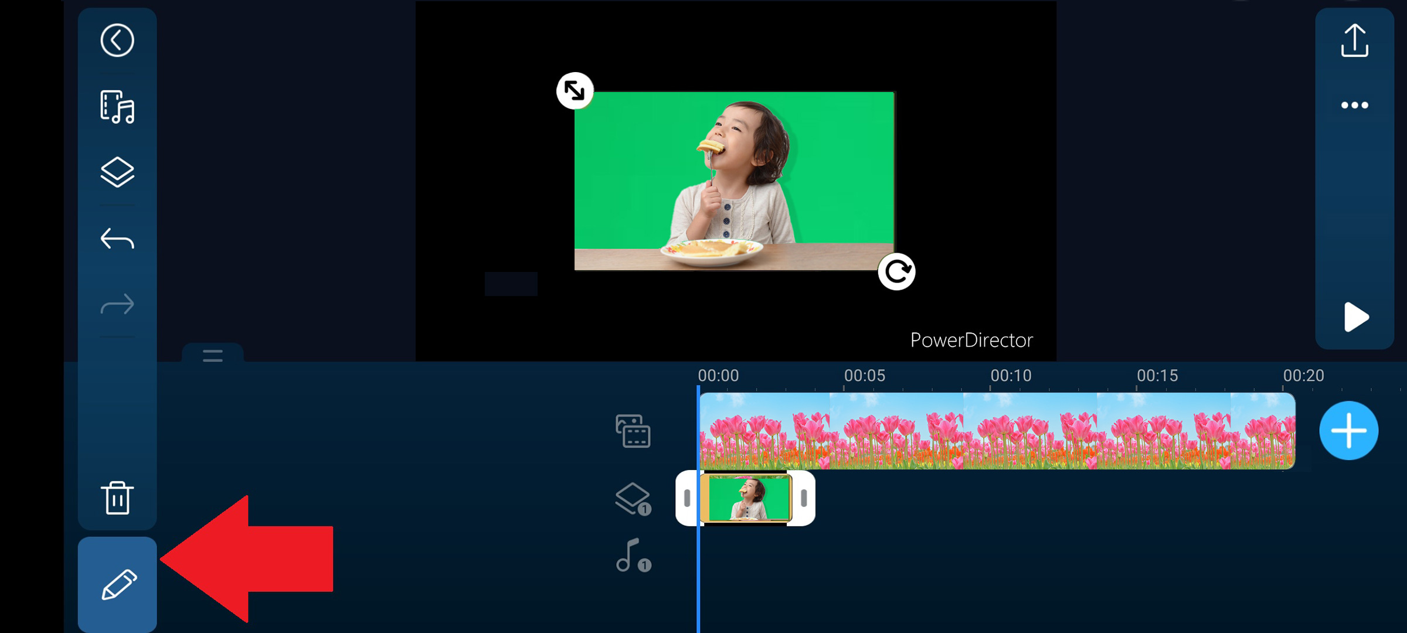1407x633 pixels.
Task: Click the rotate handle on the overlay
Action: coord(896,271)
